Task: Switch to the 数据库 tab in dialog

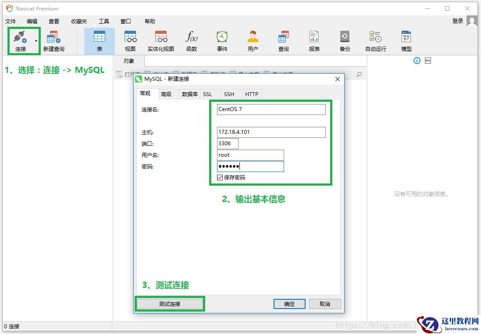Action: (189, 94)
